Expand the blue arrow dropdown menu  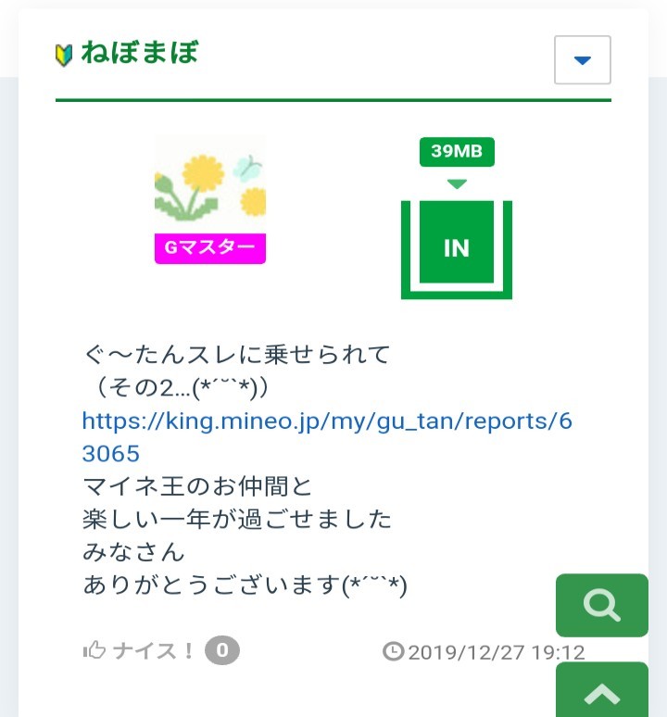[x=583, y=60]
